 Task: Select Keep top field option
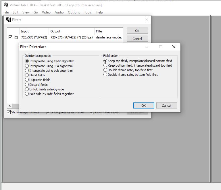click(x=138, y=61)
